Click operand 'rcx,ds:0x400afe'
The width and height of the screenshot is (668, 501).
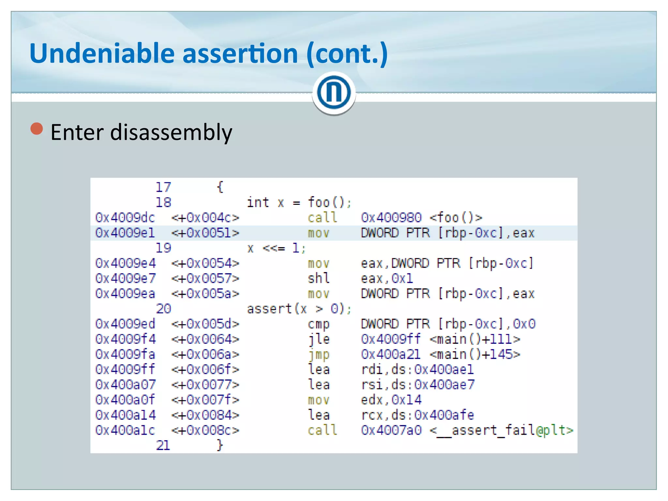point(417,415)
